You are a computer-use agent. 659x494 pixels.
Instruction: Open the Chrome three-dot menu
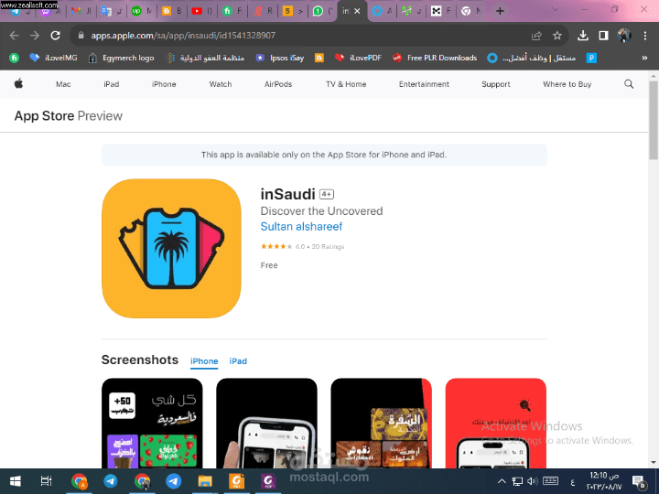click(645, 36)
